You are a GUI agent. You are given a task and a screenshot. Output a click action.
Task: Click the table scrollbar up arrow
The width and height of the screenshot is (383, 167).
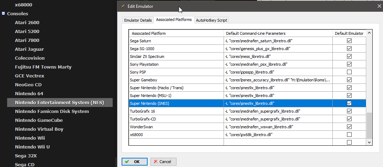pyautogui.click(x=369, y=33)
